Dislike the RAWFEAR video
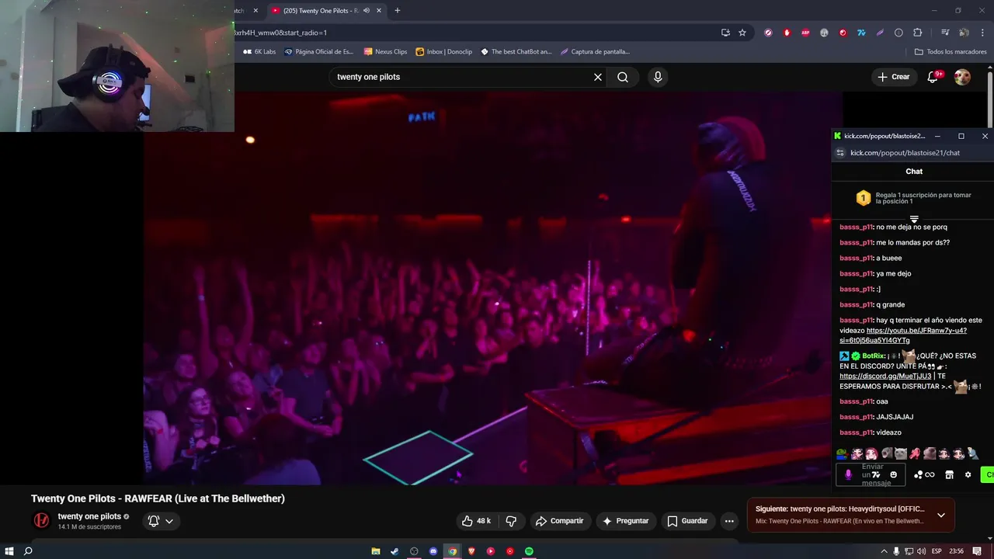This screenshot has height=559, width=994. [x=511, y=521]
